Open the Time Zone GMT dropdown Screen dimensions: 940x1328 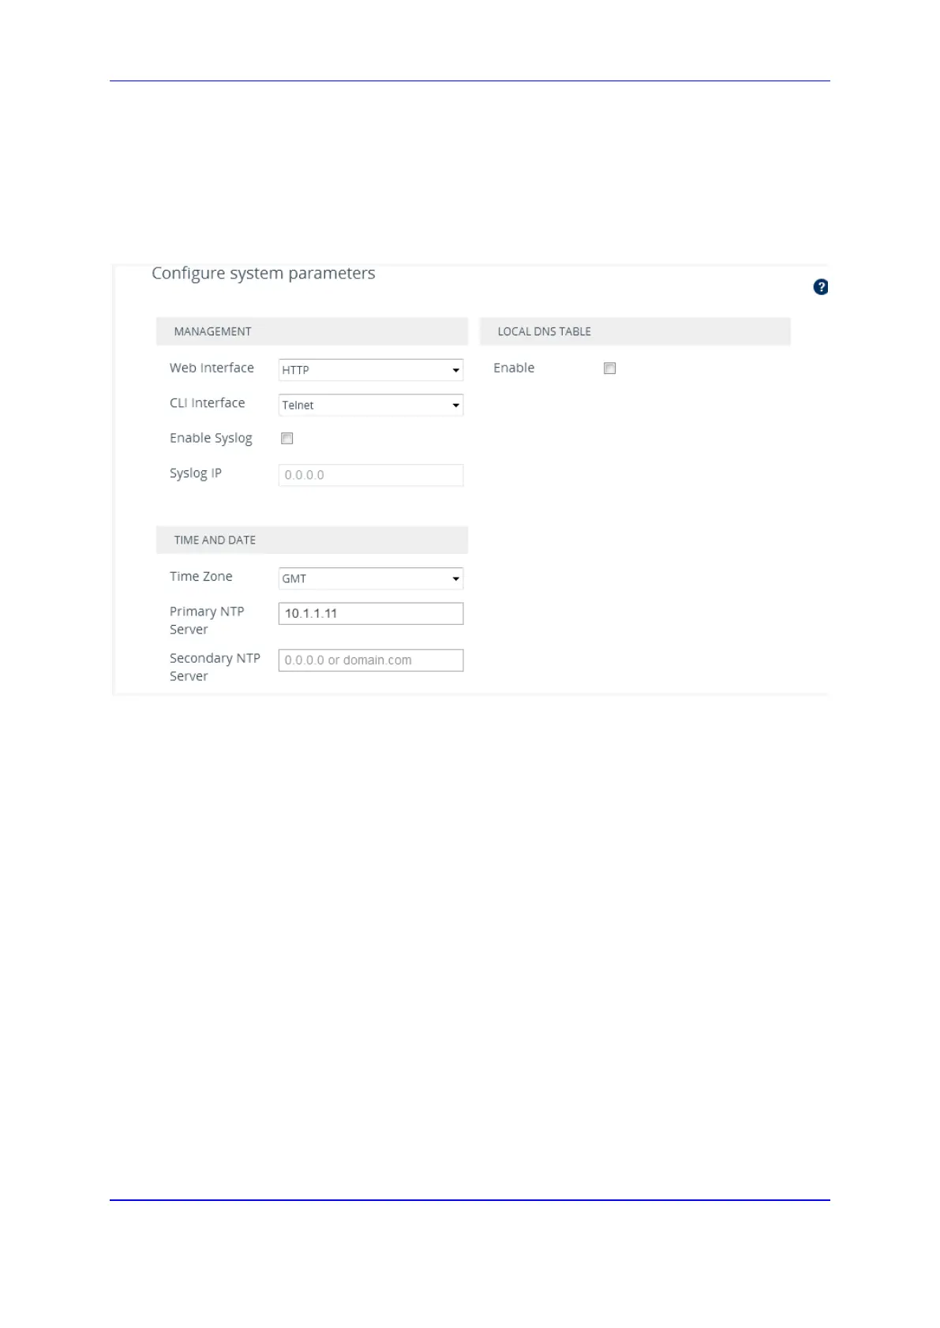point(370,578)
